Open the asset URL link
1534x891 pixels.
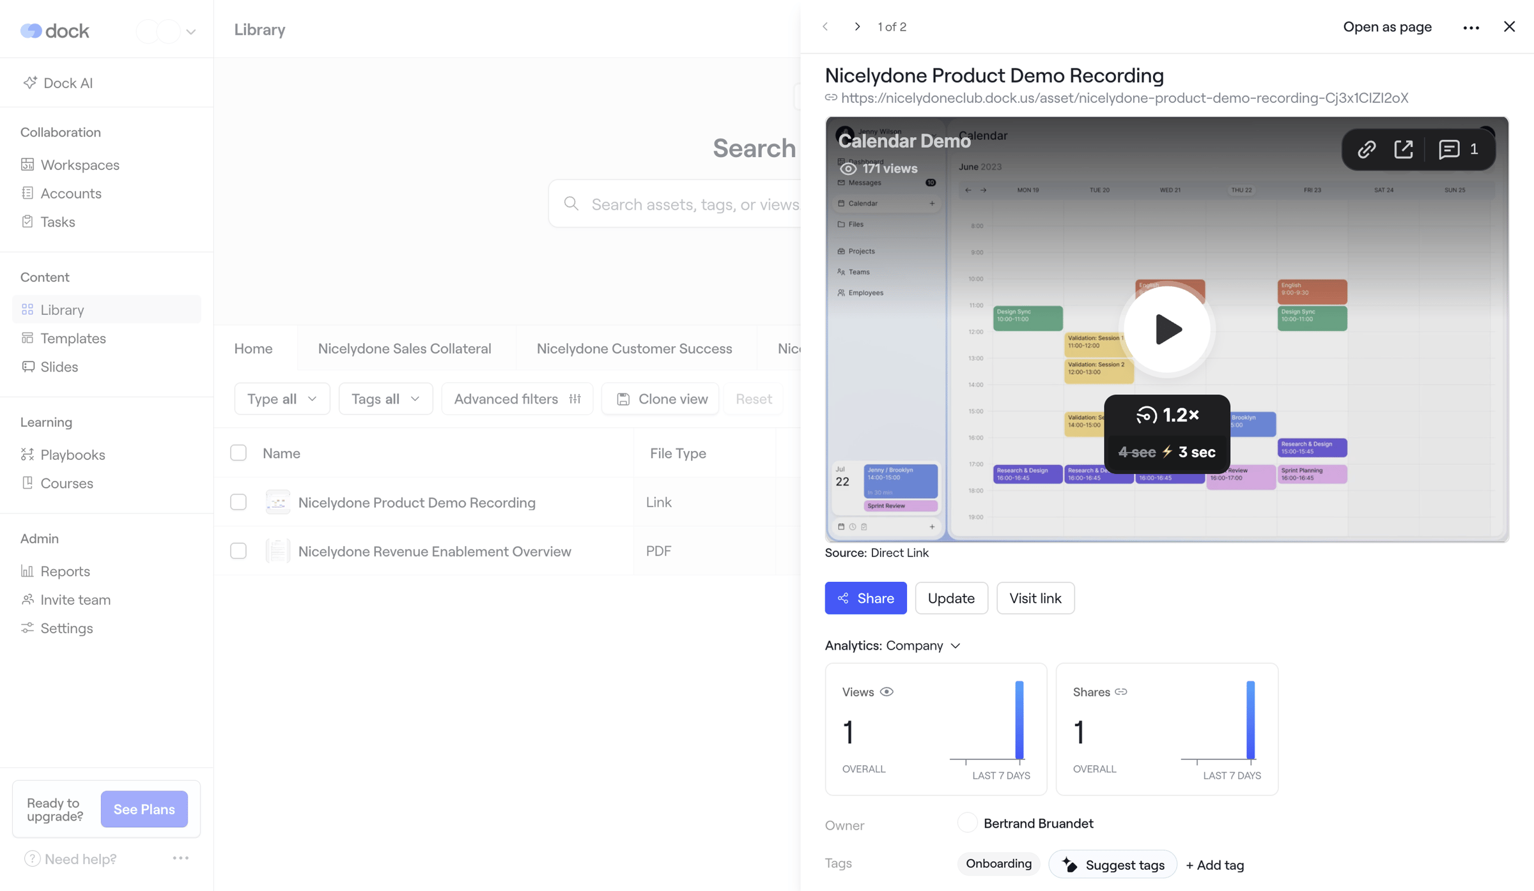click(1124, 98)
